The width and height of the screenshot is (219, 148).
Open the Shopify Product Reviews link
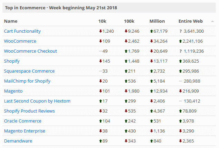(x=30, y=111)
